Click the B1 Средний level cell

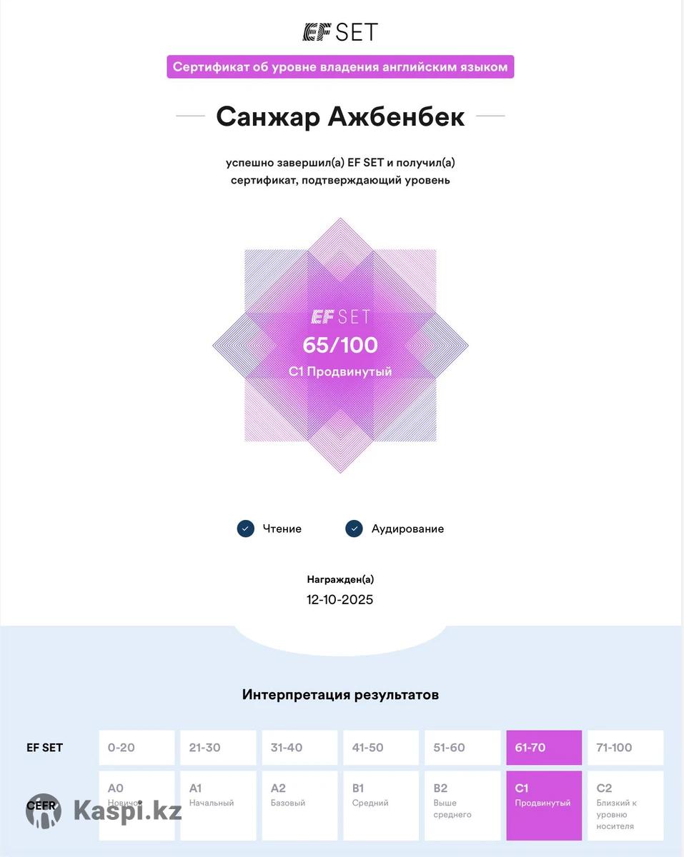coord(381,805)
